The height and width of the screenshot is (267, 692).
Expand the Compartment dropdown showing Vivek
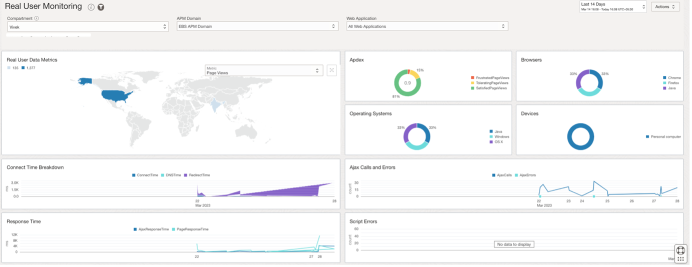tap(88, 26)
